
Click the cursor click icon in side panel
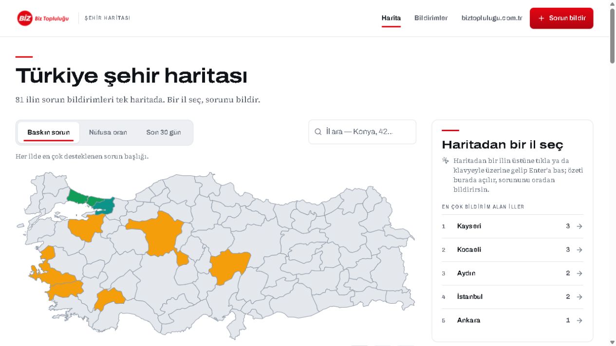click(445, 160)
